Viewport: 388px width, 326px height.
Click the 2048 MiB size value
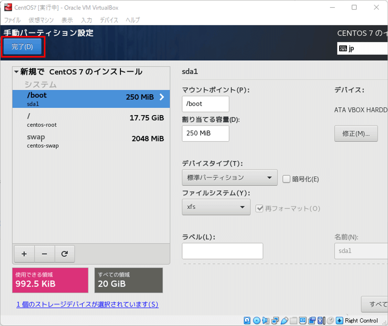[x=148, y=139]
